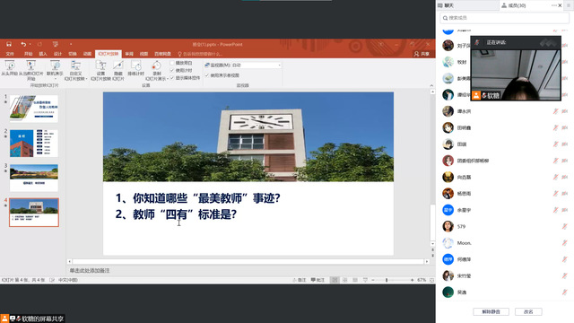The height and width of the screenshot is (323, 574).
Task: Click the Unmute (解除静音) button
Action: tap(491, 311)
